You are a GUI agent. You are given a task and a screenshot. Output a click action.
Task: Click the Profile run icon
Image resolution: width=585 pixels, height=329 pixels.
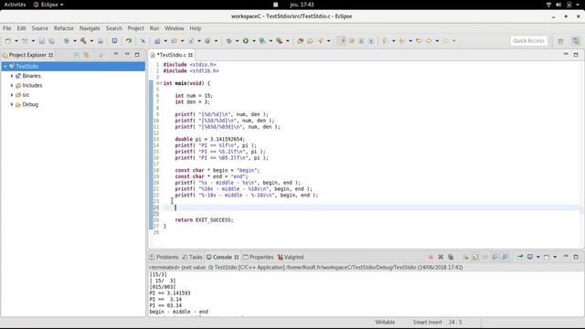coord(262,40)
